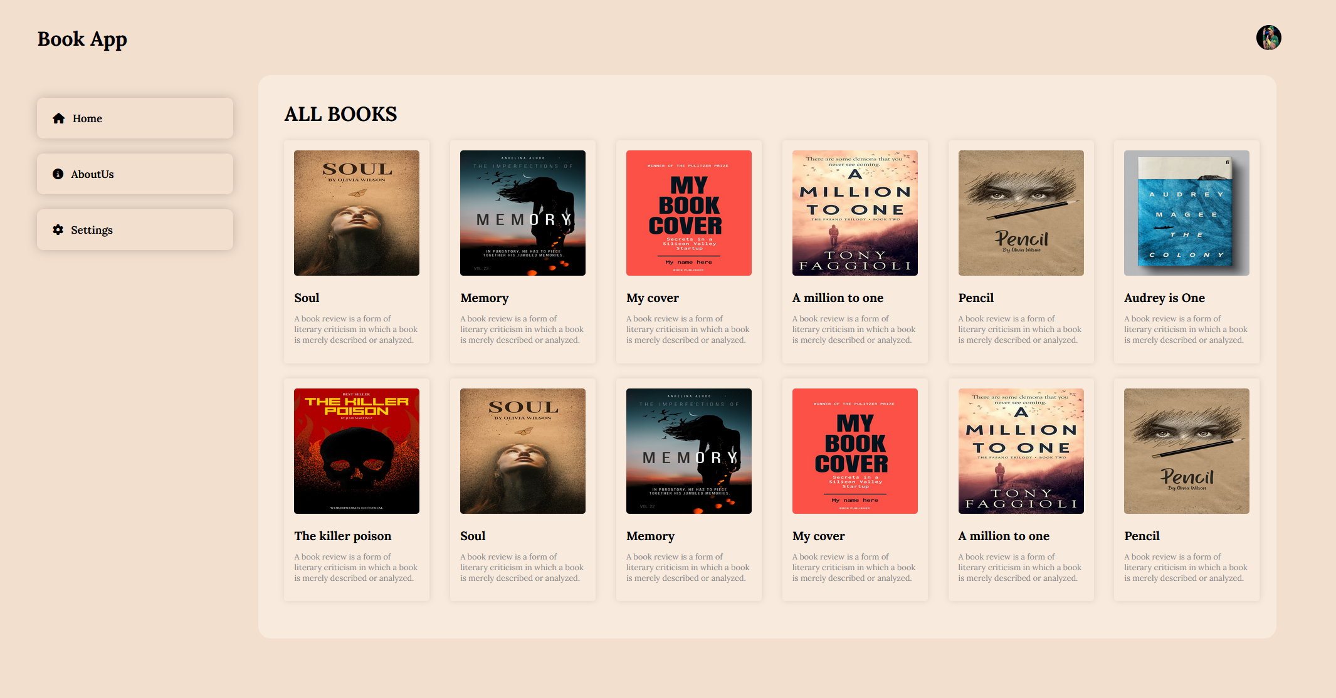Open the Settings menu item

point(135,230)
